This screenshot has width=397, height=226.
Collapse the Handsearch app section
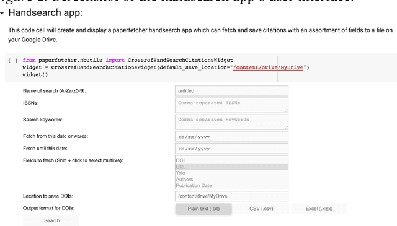pos(2,13)
